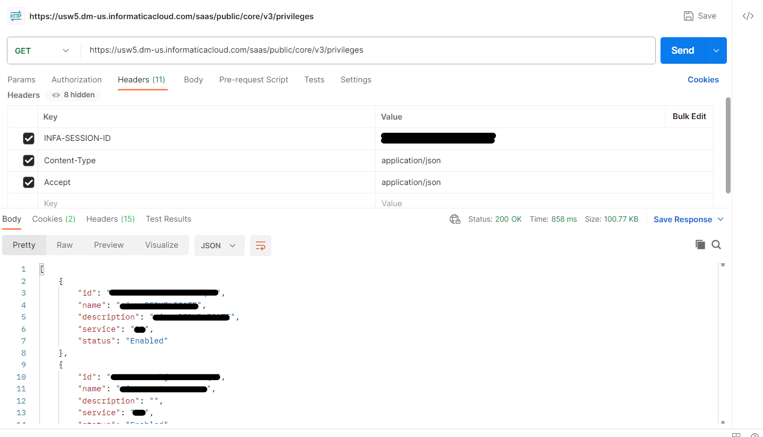This screenshot has width=763, height=437.
Task: Click the Content-Type value application/json
Action: [411, 161]
